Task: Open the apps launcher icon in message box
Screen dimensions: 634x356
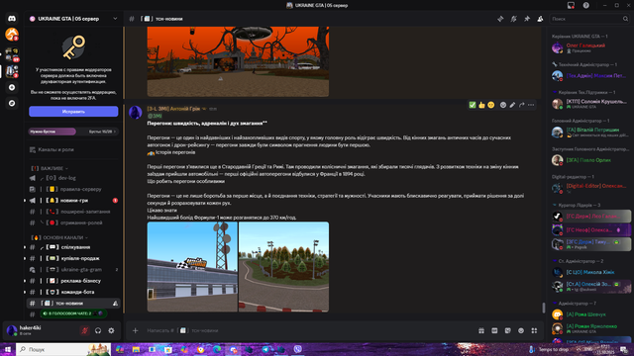Action: (534, 330)
